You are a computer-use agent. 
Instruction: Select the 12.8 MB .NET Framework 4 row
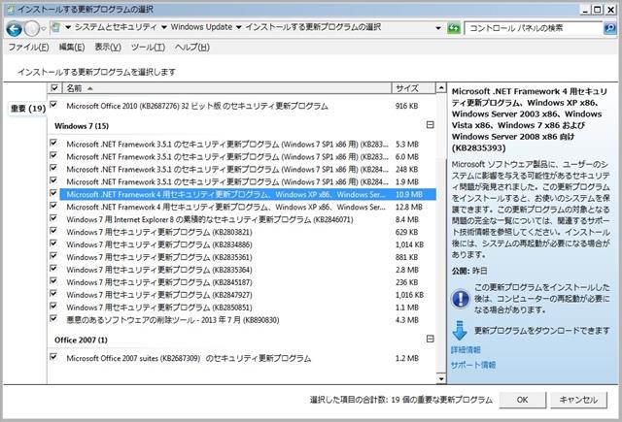(242, 207)
